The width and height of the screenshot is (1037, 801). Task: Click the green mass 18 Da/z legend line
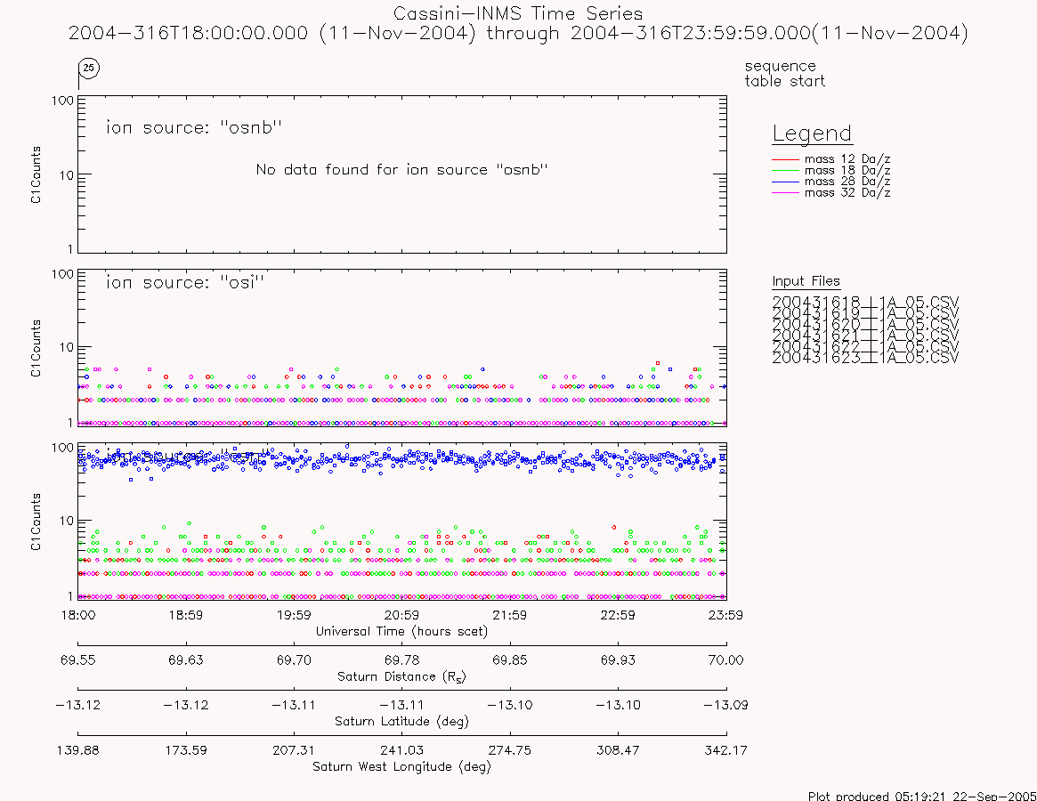coord(786,171)
